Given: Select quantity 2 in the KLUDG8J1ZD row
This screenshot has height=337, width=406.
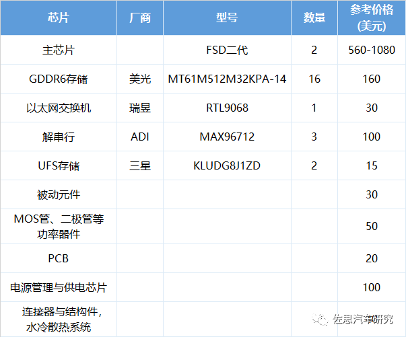Looking at the screenshot, I should 314,165.
